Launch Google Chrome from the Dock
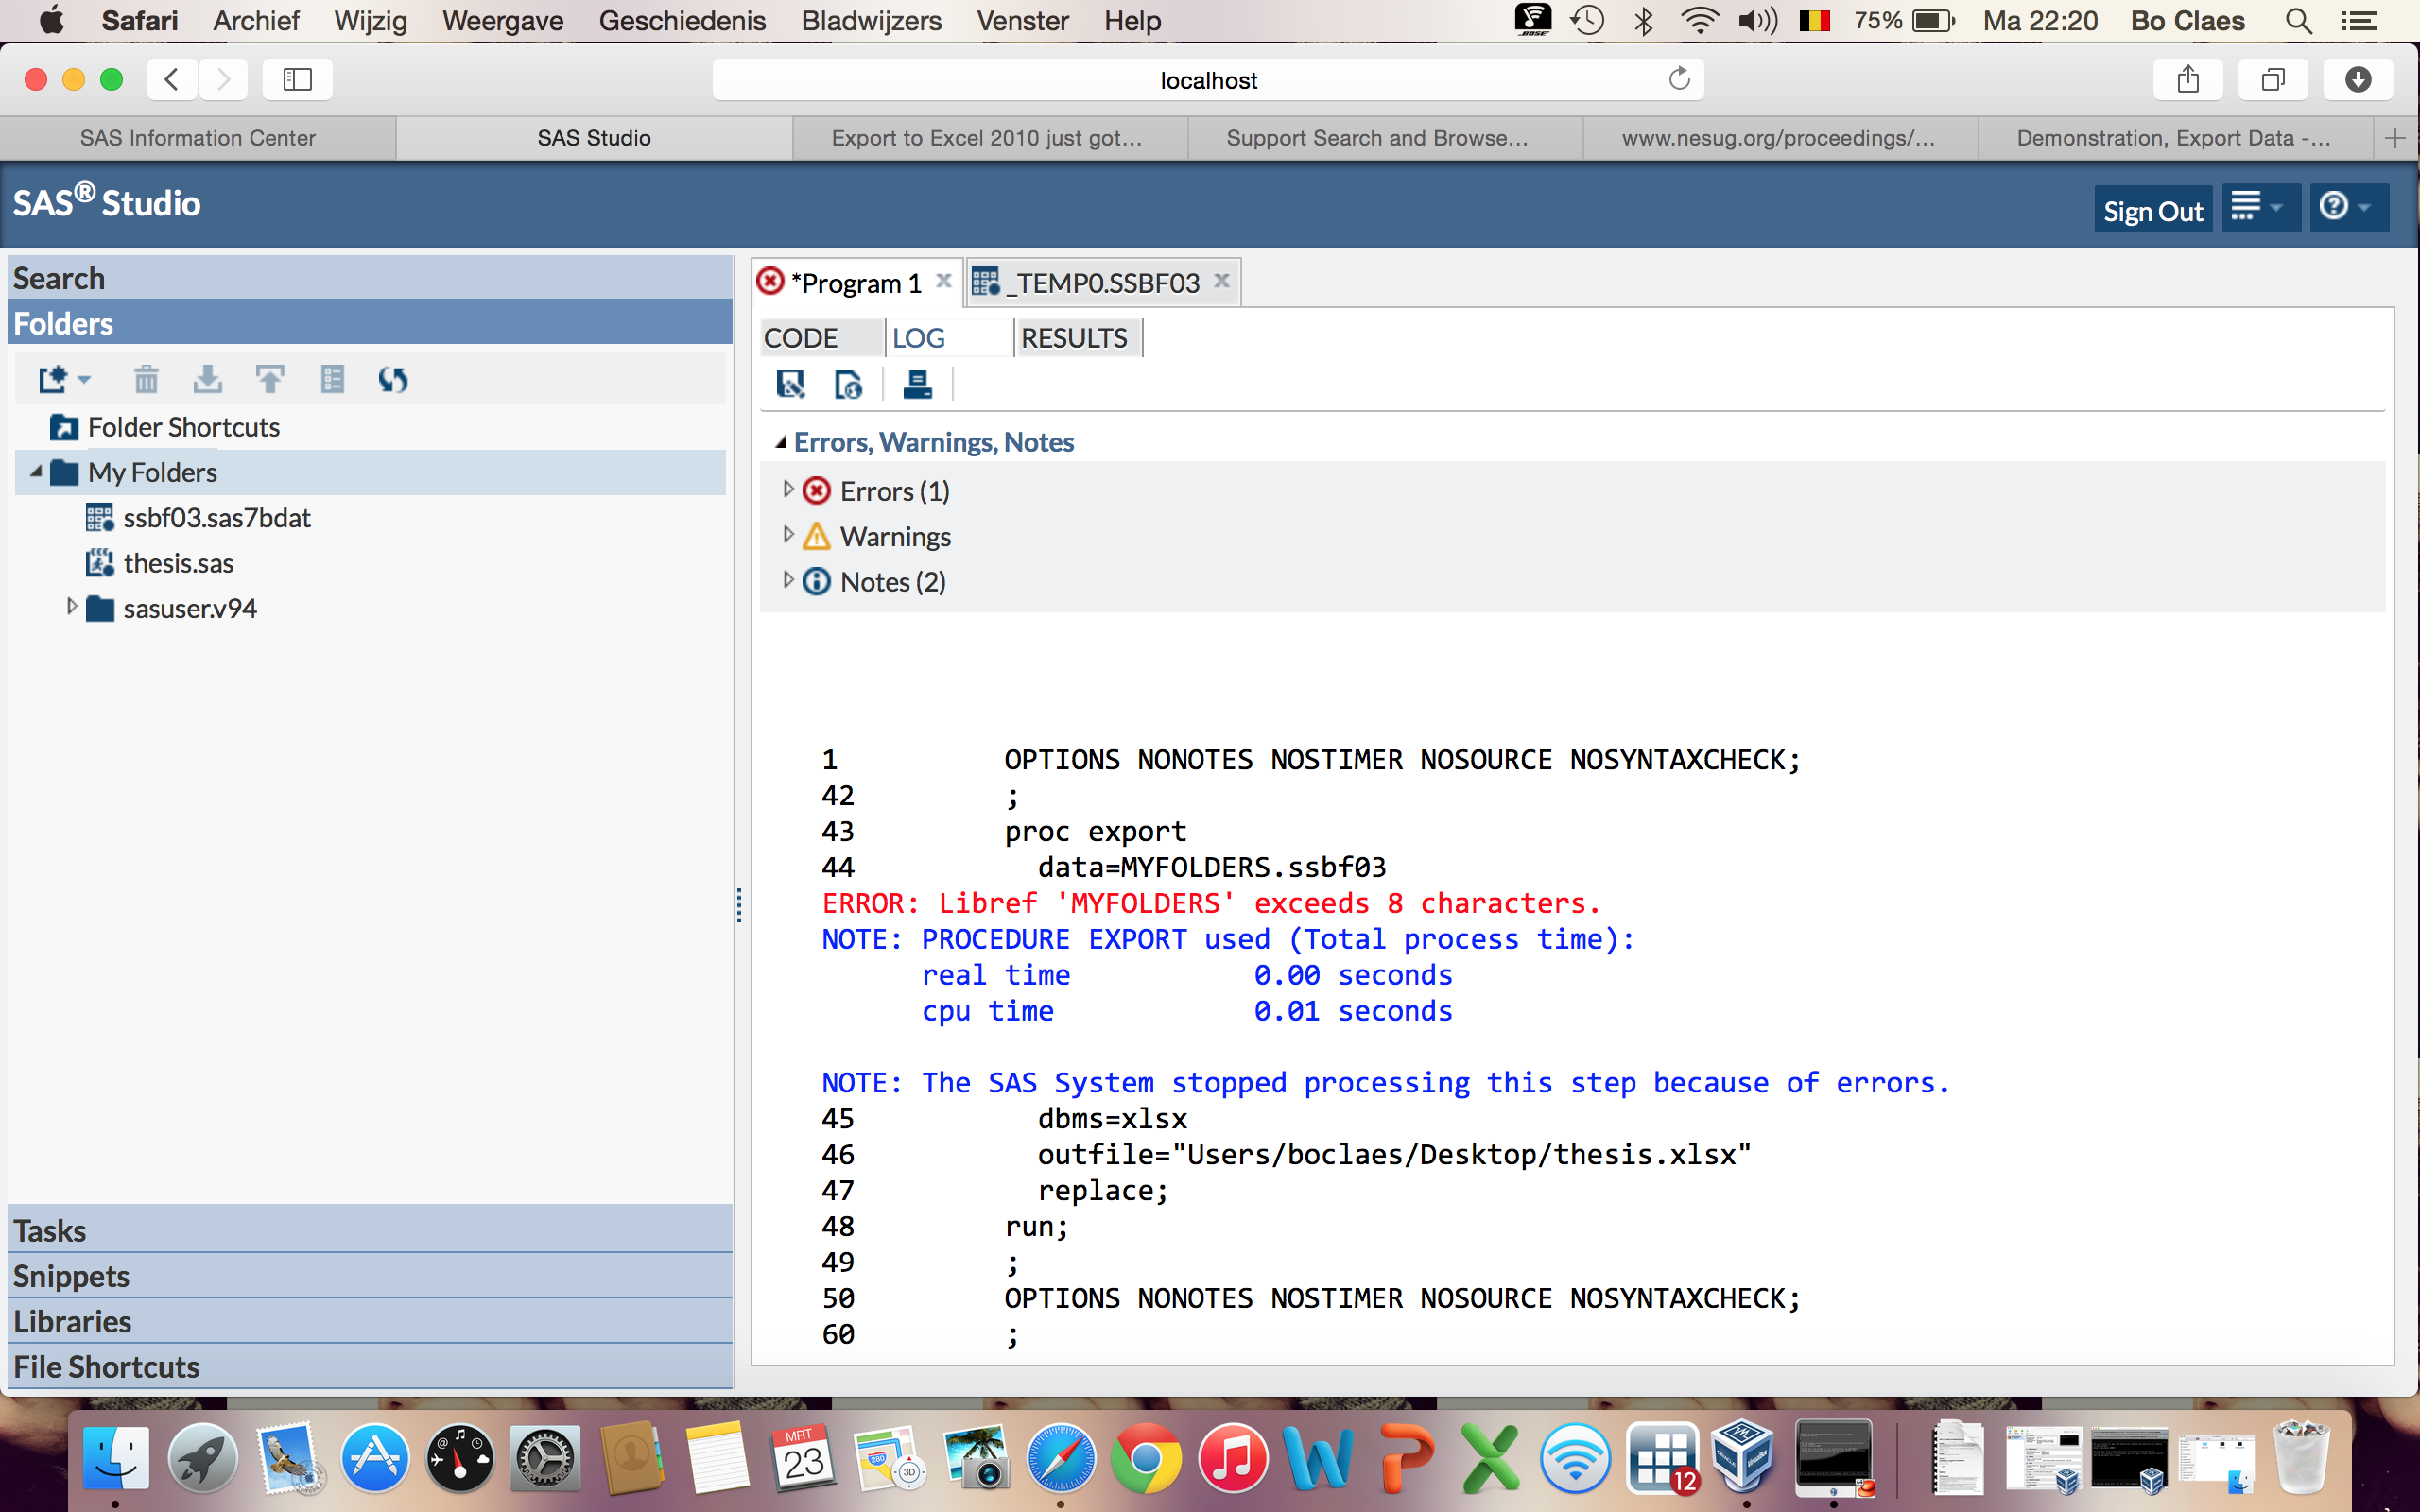This screenshot has width=2420, height=1512. pos(1146,1459)
